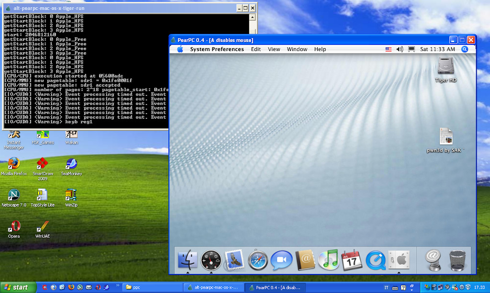Launch Dashboard from the Mac dock
Screen dimensions: 490x293
coord(211,260)
